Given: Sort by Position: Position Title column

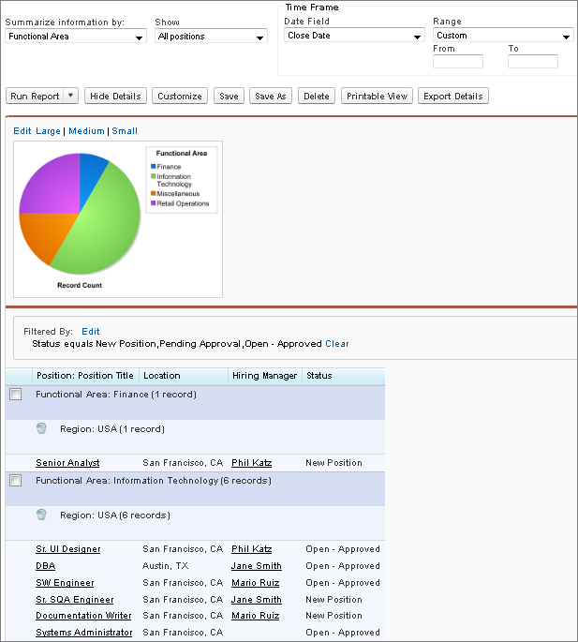Looking at the screenshot, I should tap(85, 376).
